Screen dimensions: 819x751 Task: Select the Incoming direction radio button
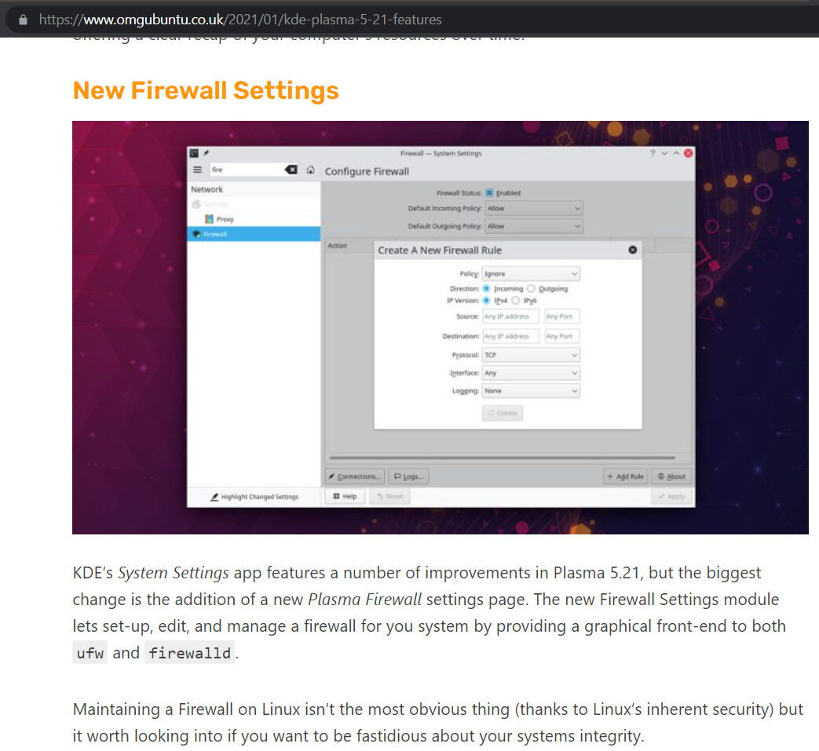486,289
